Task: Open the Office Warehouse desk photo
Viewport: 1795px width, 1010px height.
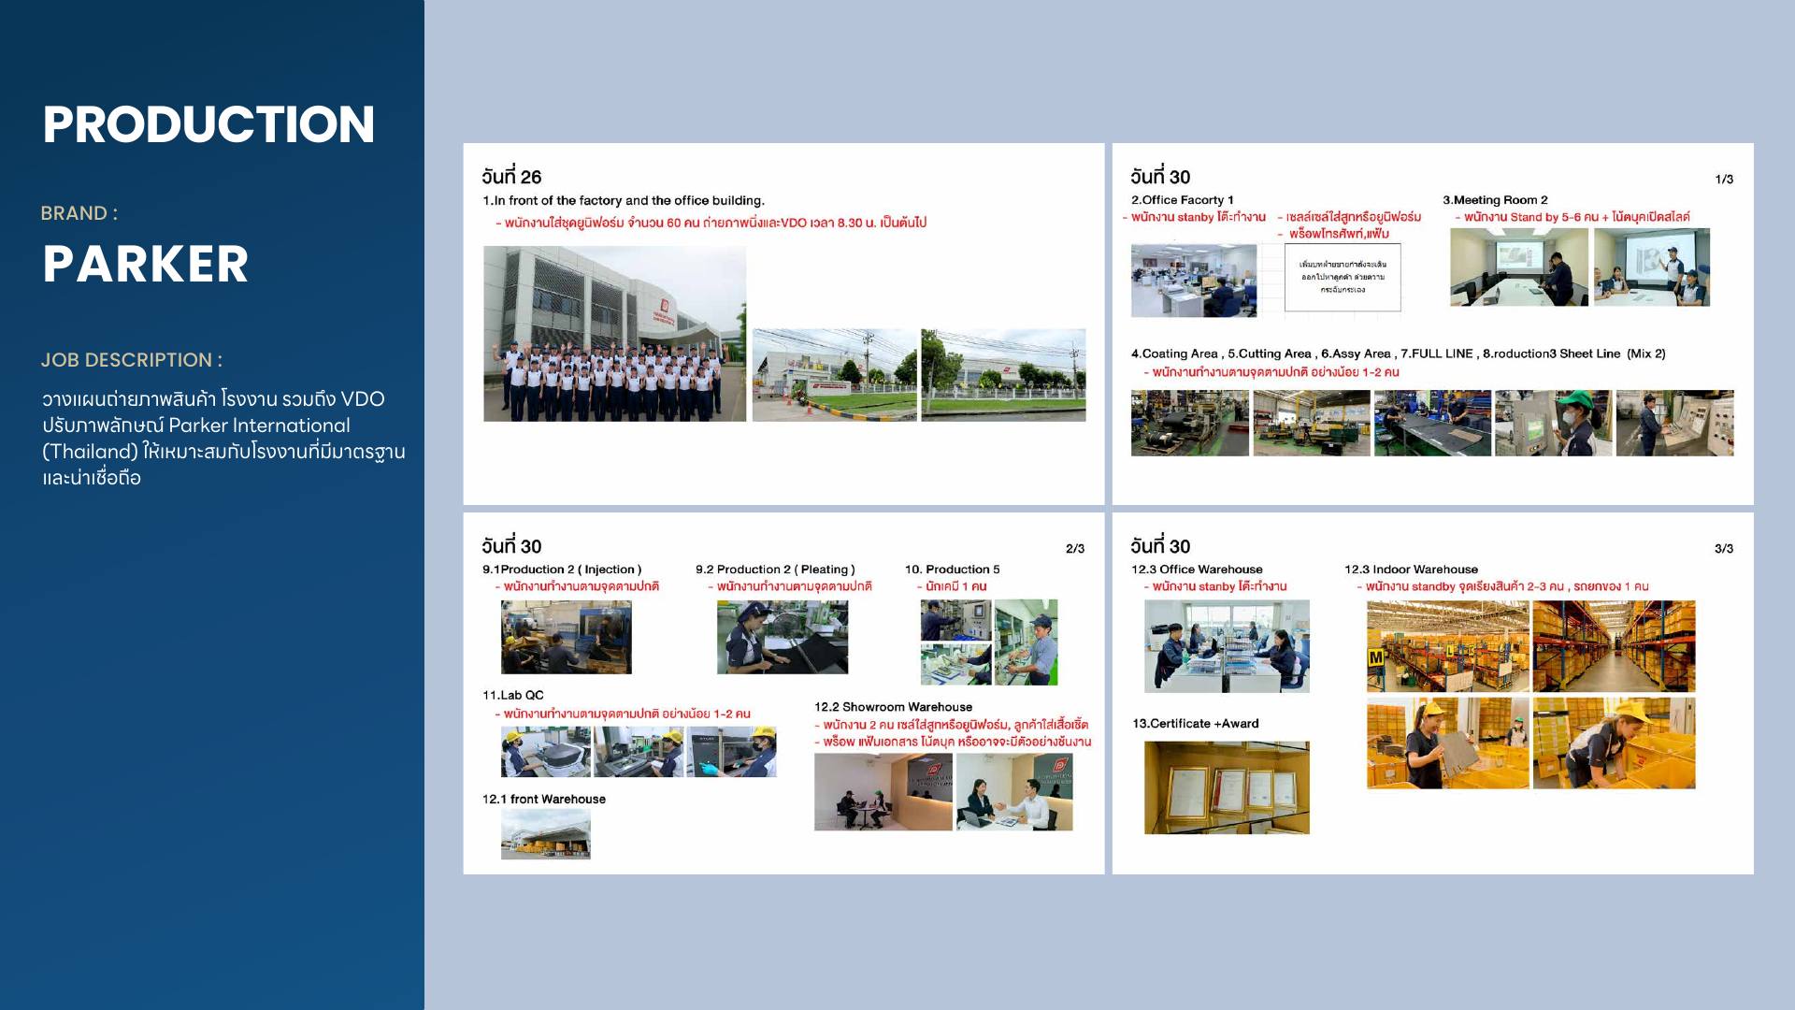Action: (1227, 646)
